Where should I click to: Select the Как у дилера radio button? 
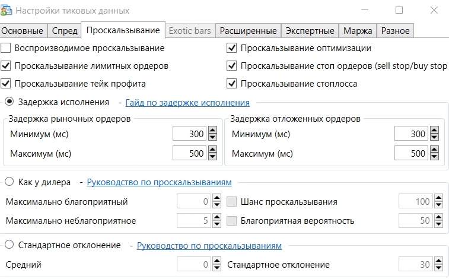click(9, 182)
